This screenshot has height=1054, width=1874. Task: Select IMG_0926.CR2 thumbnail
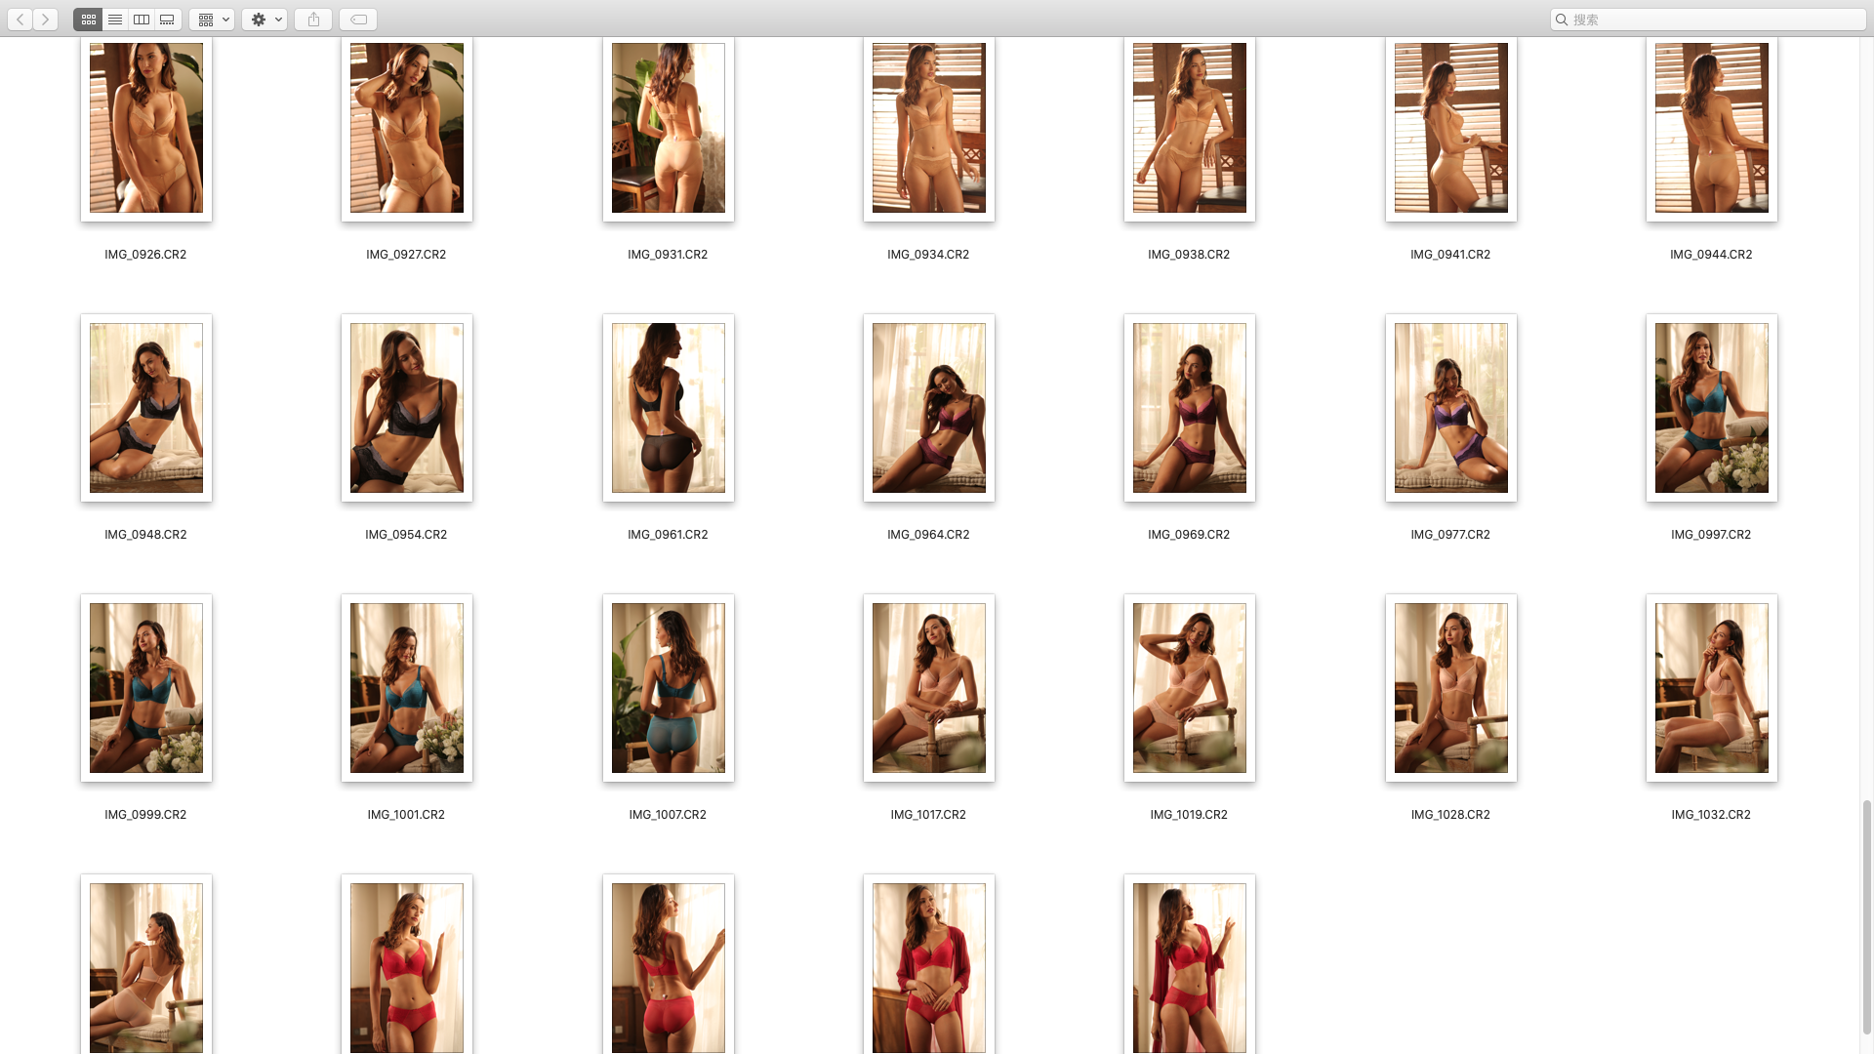coord(146,128)
